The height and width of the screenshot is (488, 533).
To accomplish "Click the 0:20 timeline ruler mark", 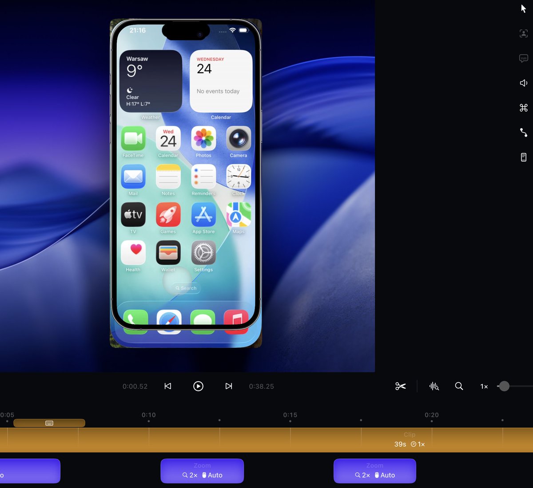I will click(x=432, y=415).
